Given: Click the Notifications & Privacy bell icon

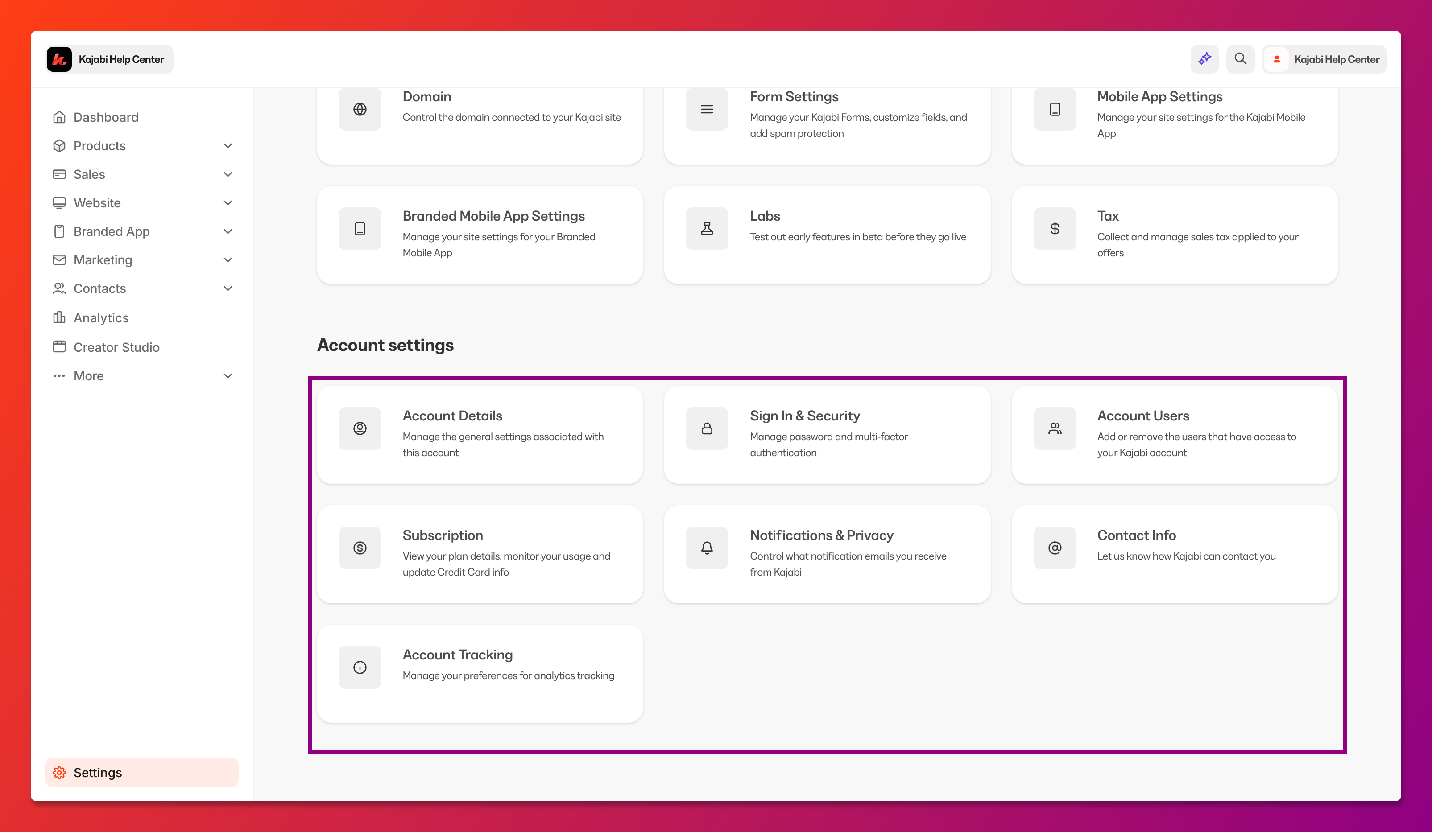Looking at the screenshot, I should 707,548.
